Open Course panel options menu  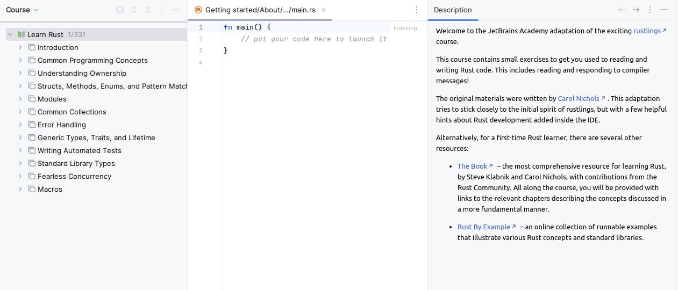162,10
